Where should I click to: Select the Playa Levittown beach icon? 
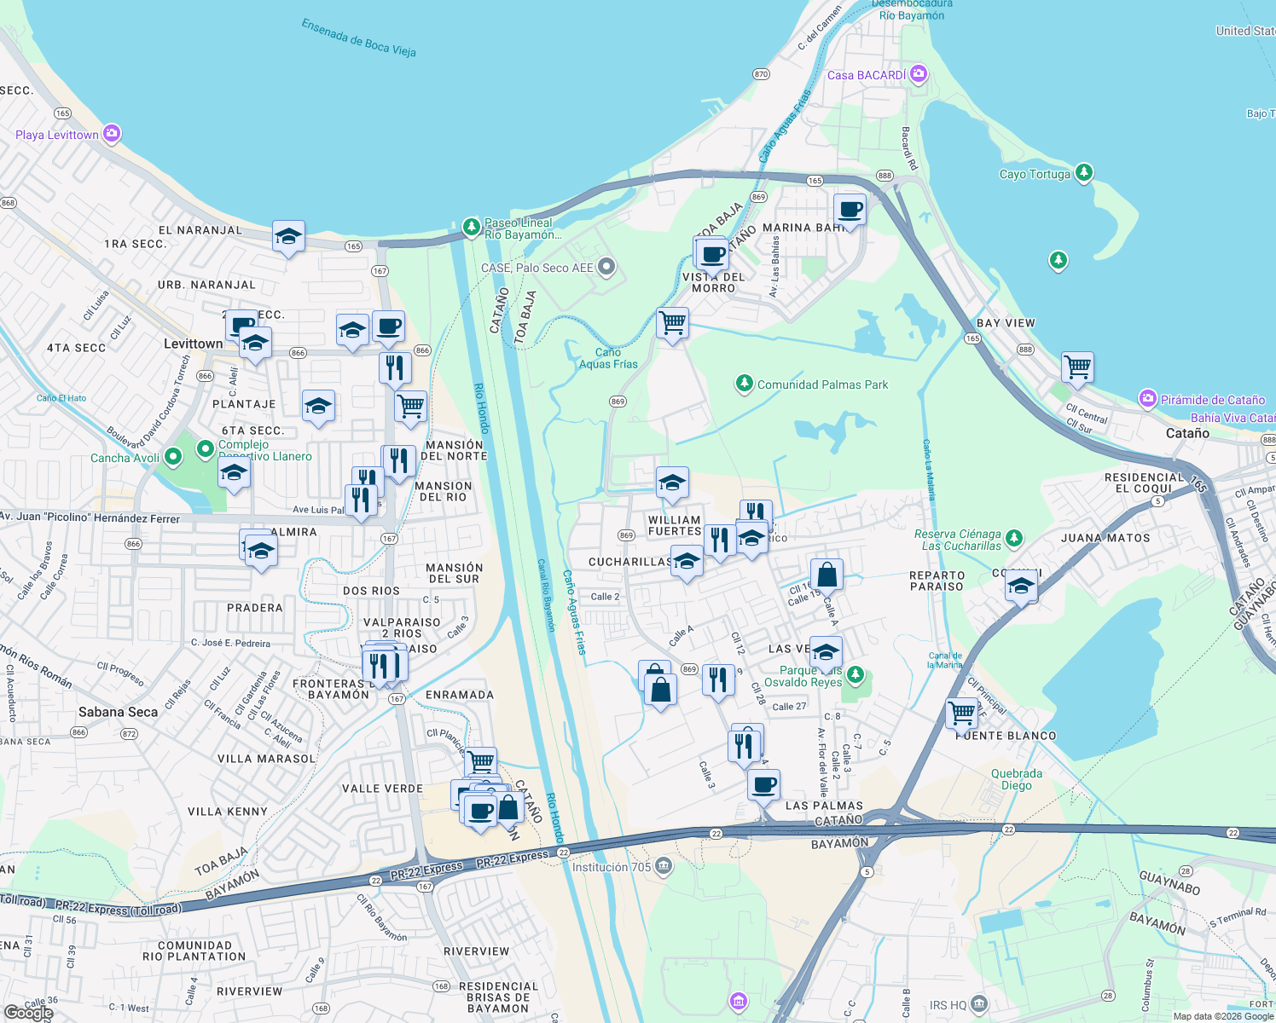click(110, 134)
